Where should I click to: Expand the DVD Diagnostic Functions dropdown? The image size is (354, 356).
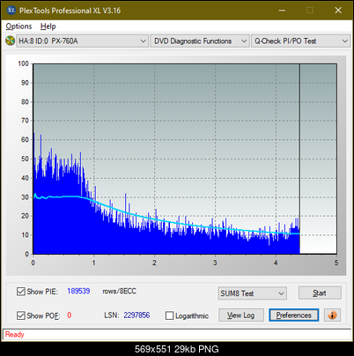coord(200,41)
